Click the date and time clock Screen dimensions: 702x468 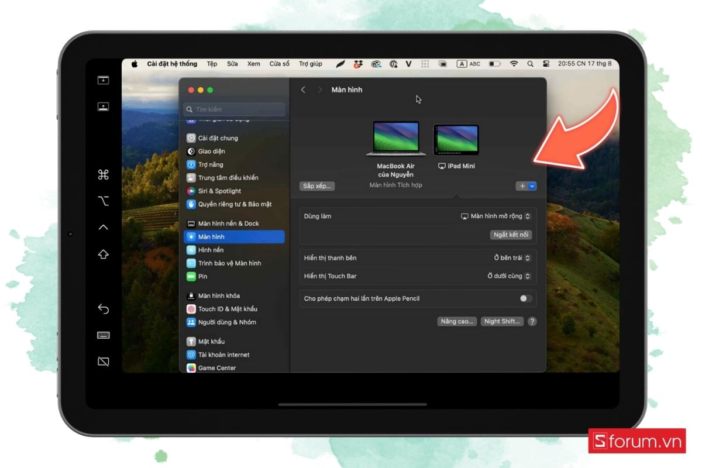click(585, 64)
